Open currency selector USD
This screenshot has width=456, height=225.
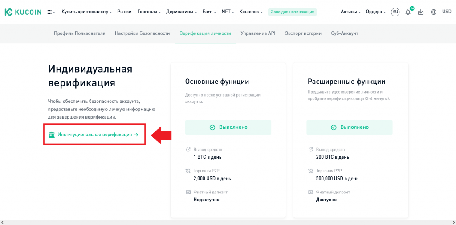click(x=447, y=12)
